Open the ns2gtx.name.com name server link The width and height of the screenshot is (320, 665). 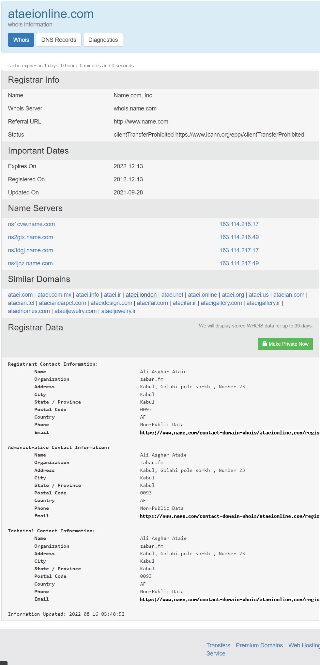[x=30, y=237]
